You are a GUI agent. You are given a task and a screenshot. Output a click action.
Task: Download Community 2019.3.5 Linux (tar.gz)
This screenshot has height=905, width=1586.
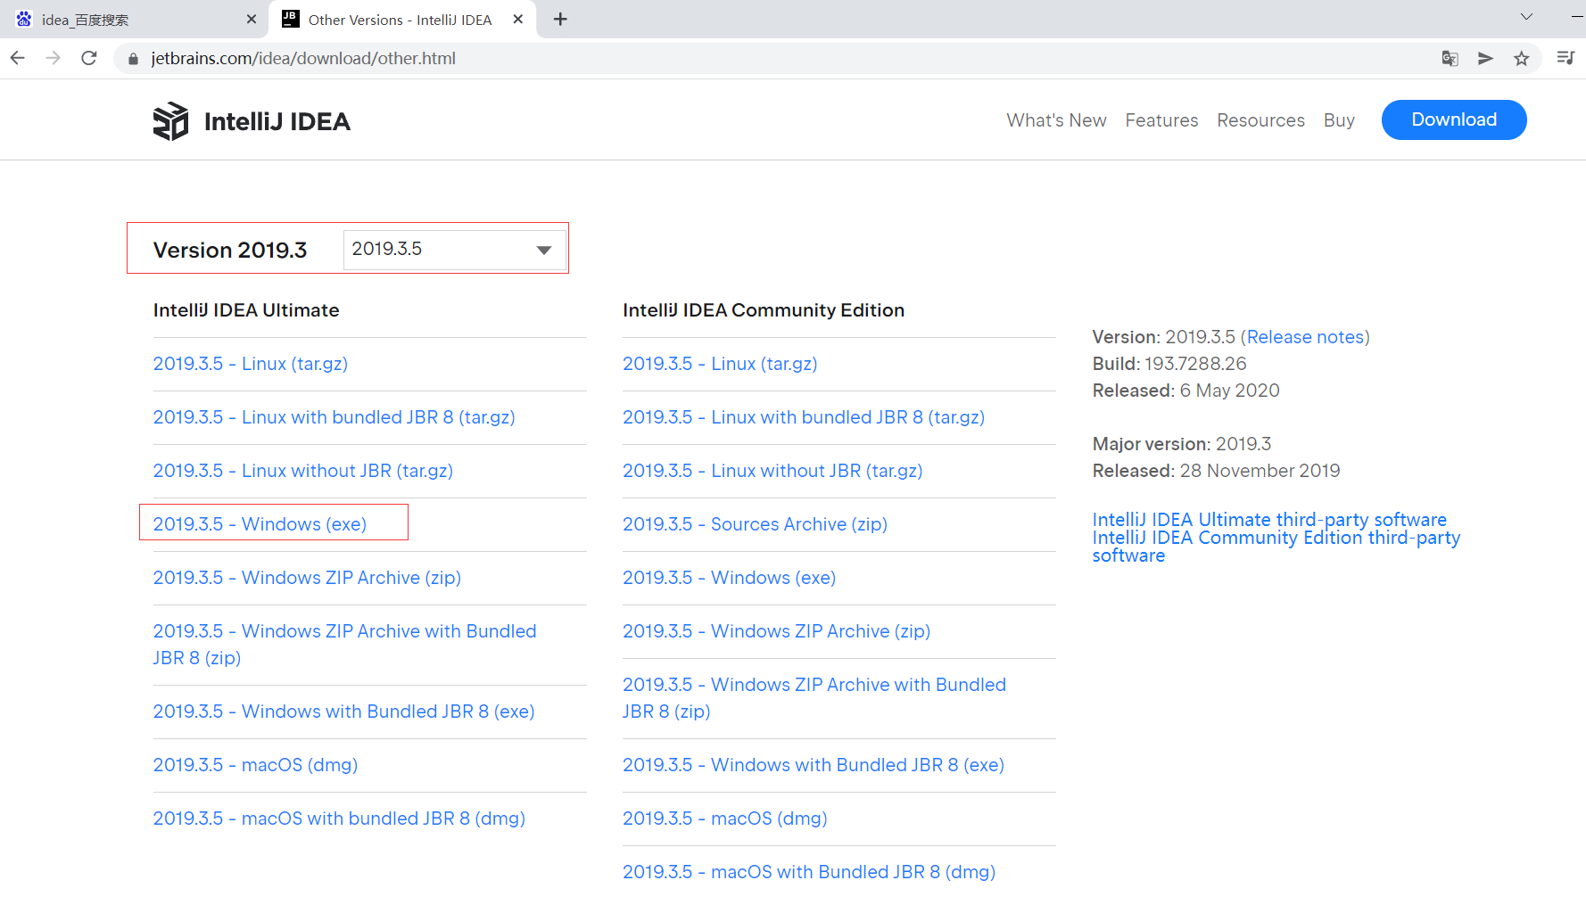click(720, 364)
